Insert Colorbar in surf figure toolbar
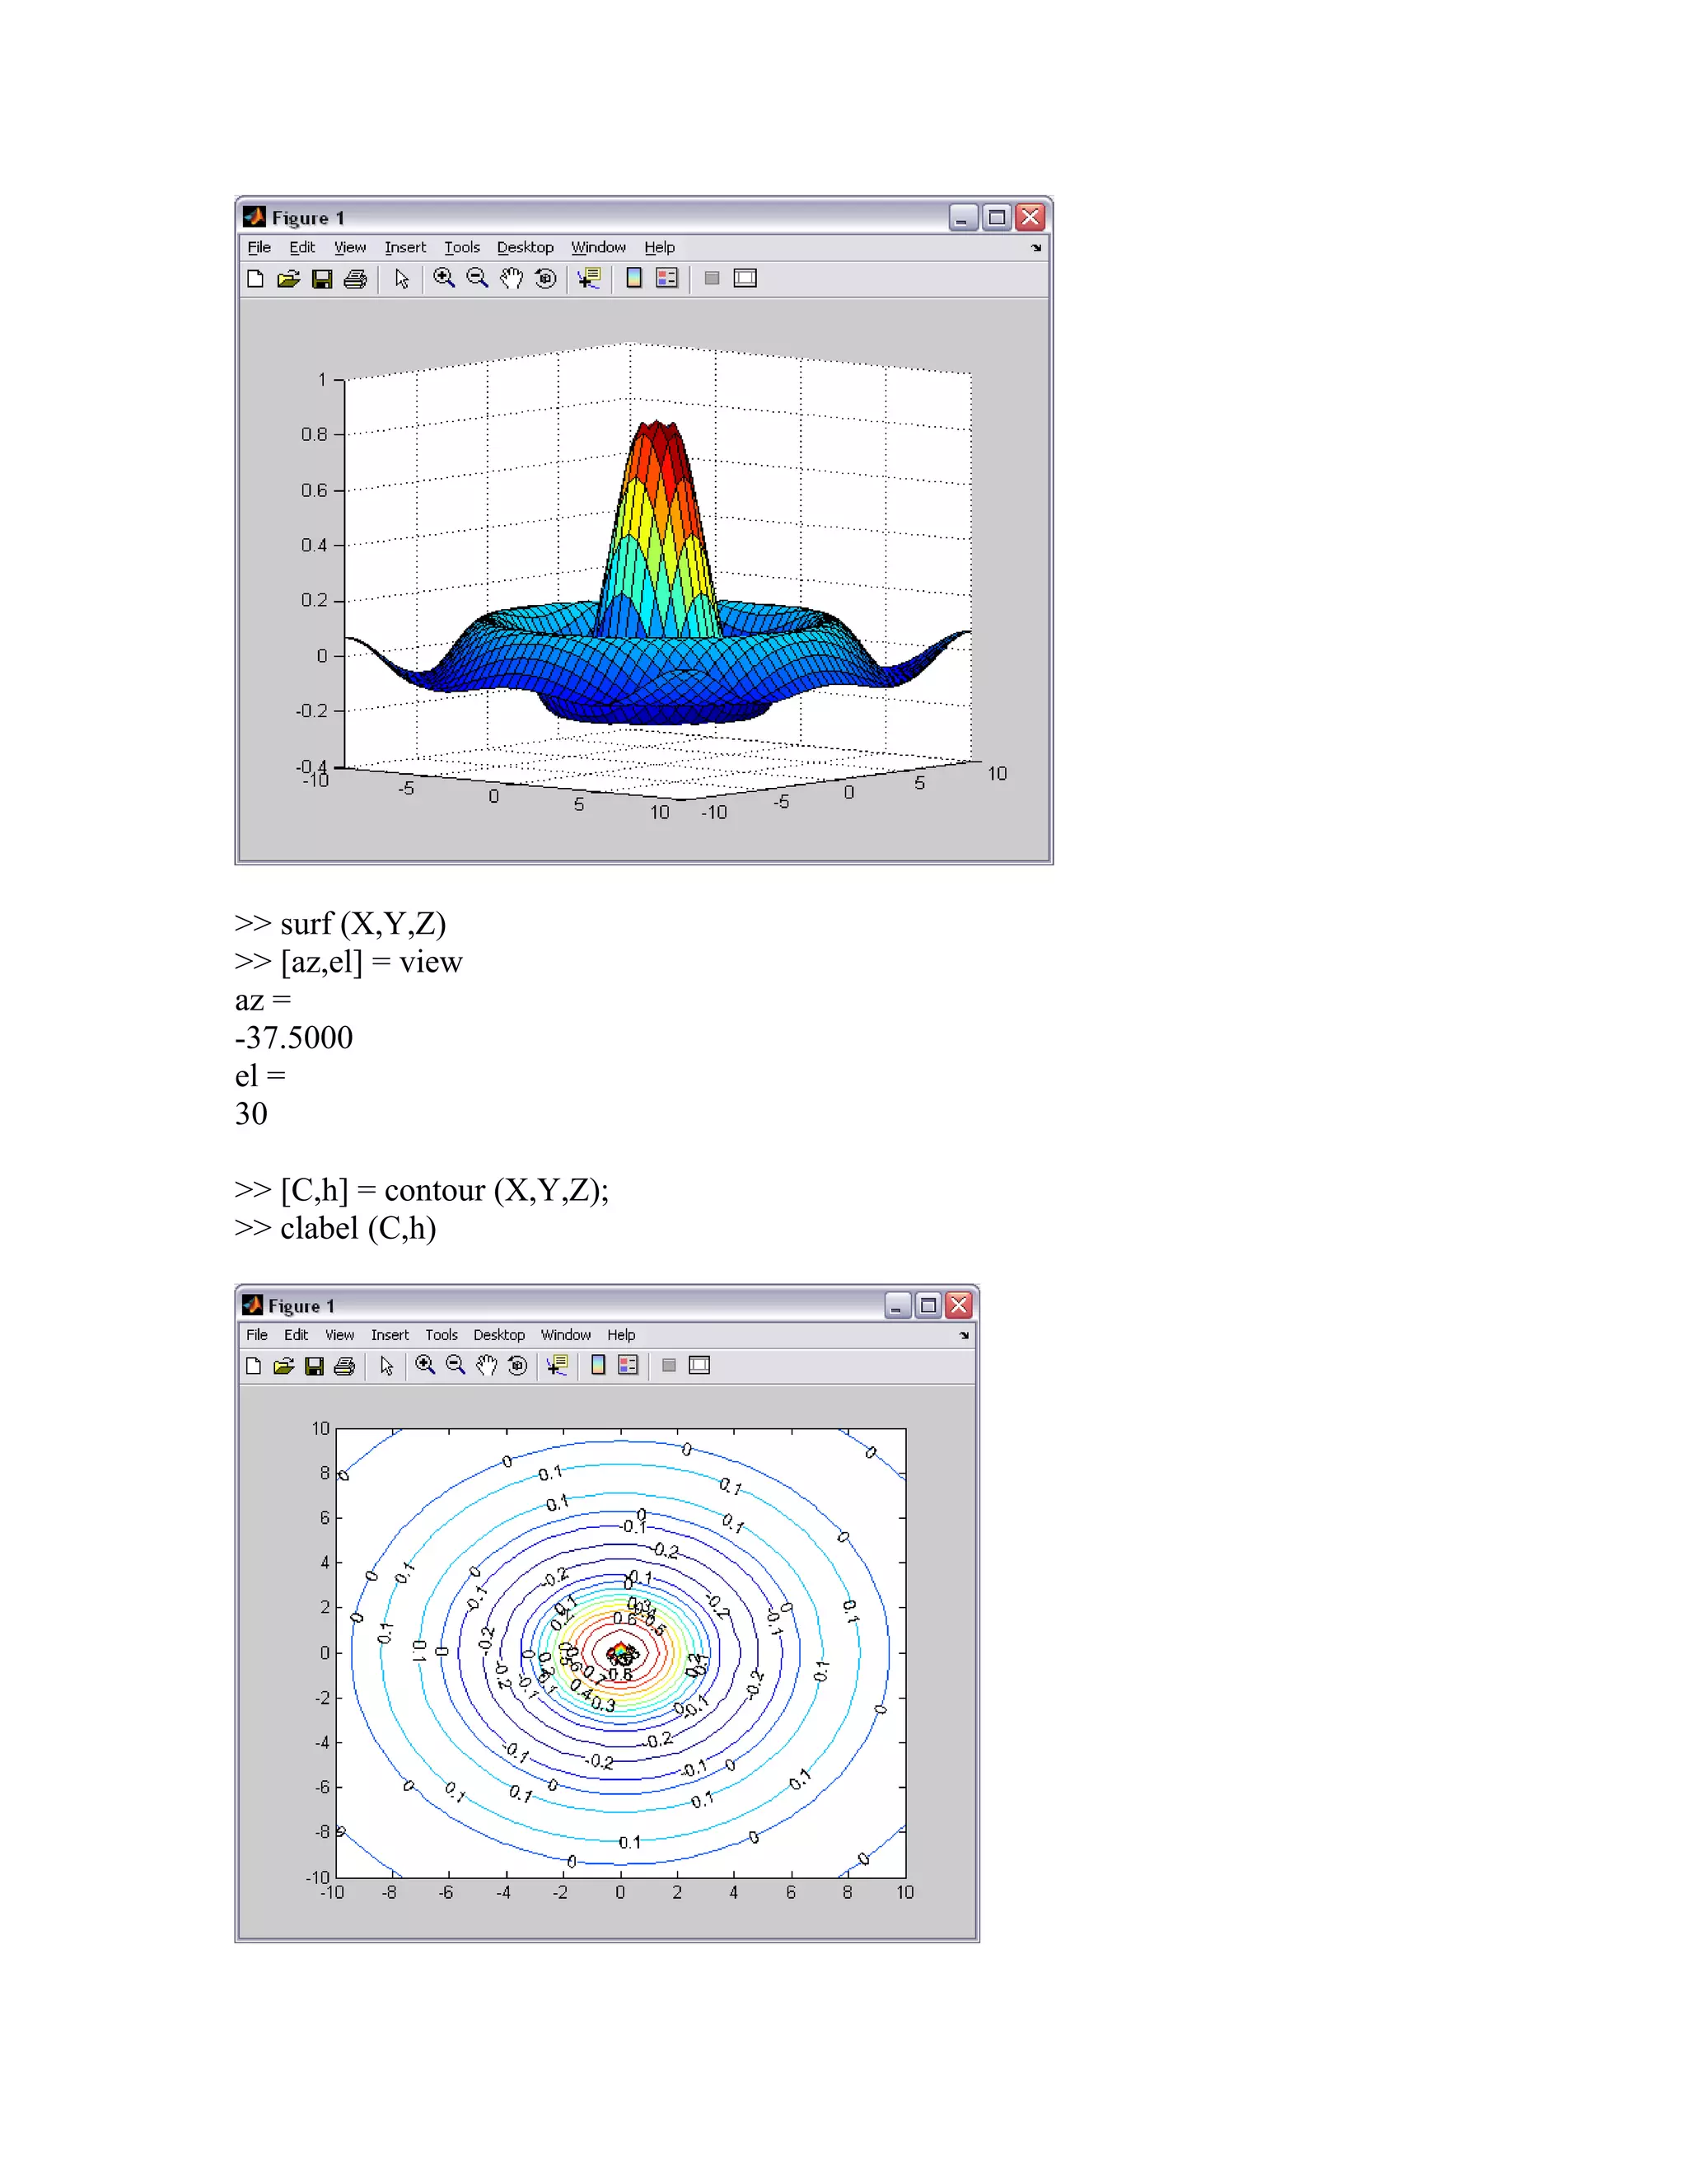This screenshot has width=1687, height=2184. point(633,279)
